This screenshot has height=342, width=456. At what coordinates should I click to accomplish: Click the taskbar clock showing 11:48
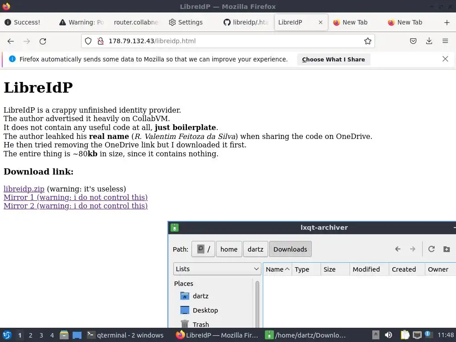(x=445, y=335)
